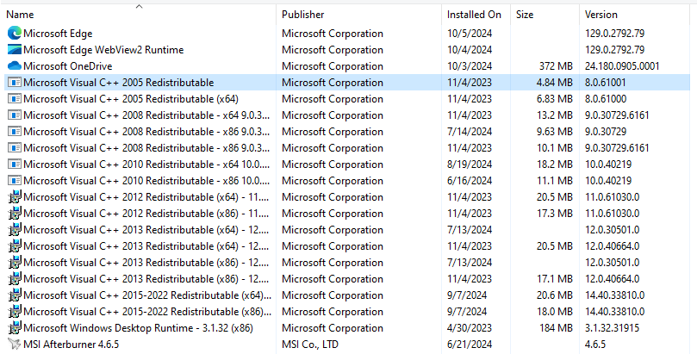The image size is (697, 354).
Task: Sort programs by Publisher column
Action: point(303,15)
